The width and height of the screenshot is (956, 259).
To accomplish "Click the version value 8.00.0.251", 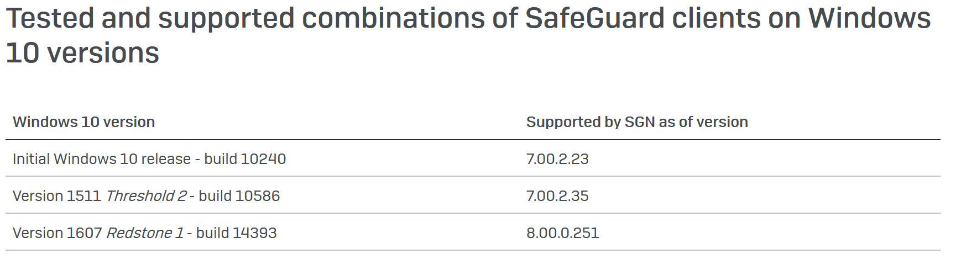I will (x=562, y=233).
